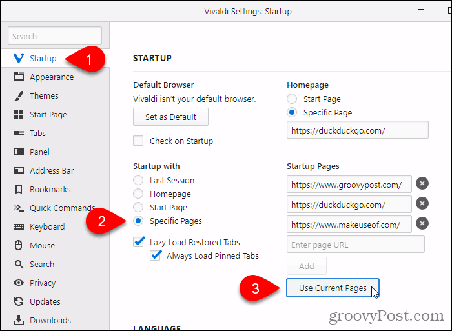Image resolution: width=452 pixels, height=331 pixels.
Task: Choose Homepage under Startup with
Action: (x=138, y=194)
